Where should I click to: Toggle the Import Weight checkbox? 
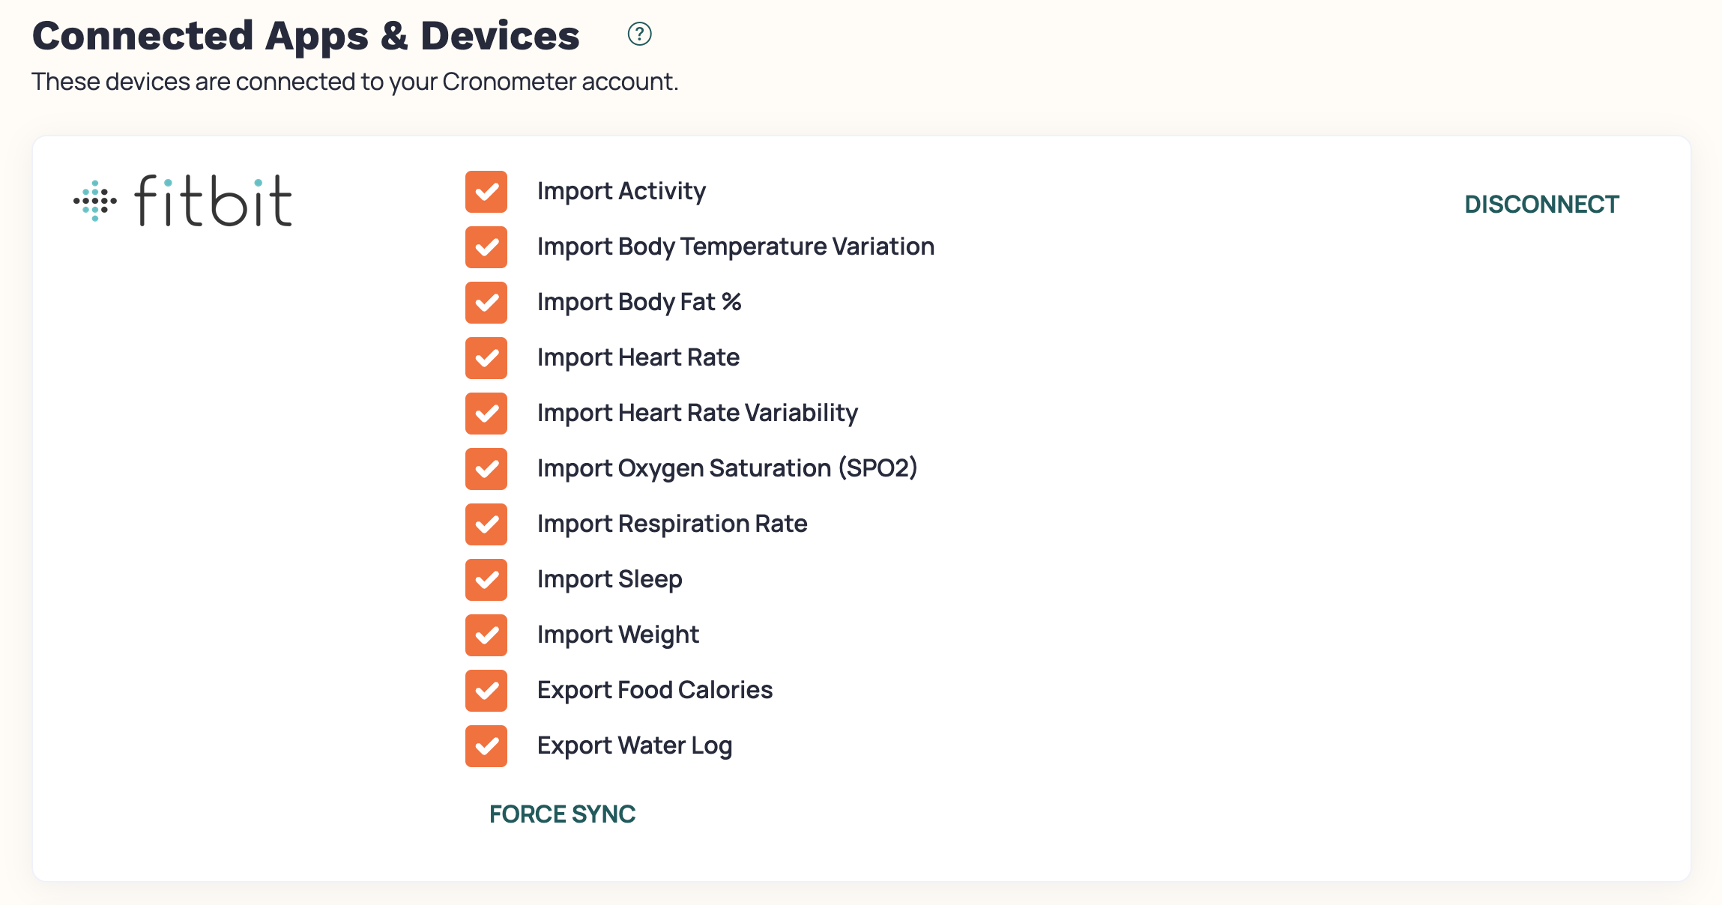coord(486,635)
